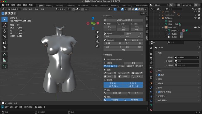This screenshot has width=202, height=114.
Task: Switch to the Modeling workspace tab
Action: coord(50,5)
